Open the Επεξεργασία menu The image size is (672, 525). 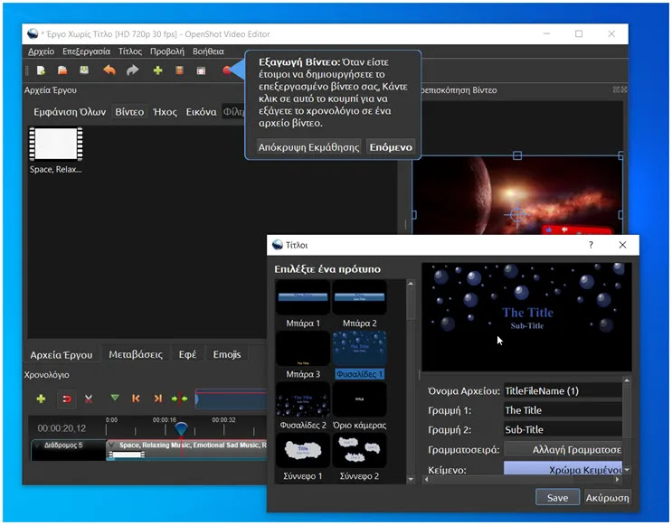[x=86, y=52]
